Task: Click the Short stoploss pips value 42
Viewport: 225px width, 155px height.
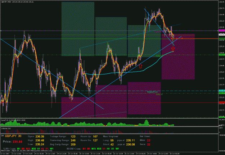Action: [x=112, y=144]
